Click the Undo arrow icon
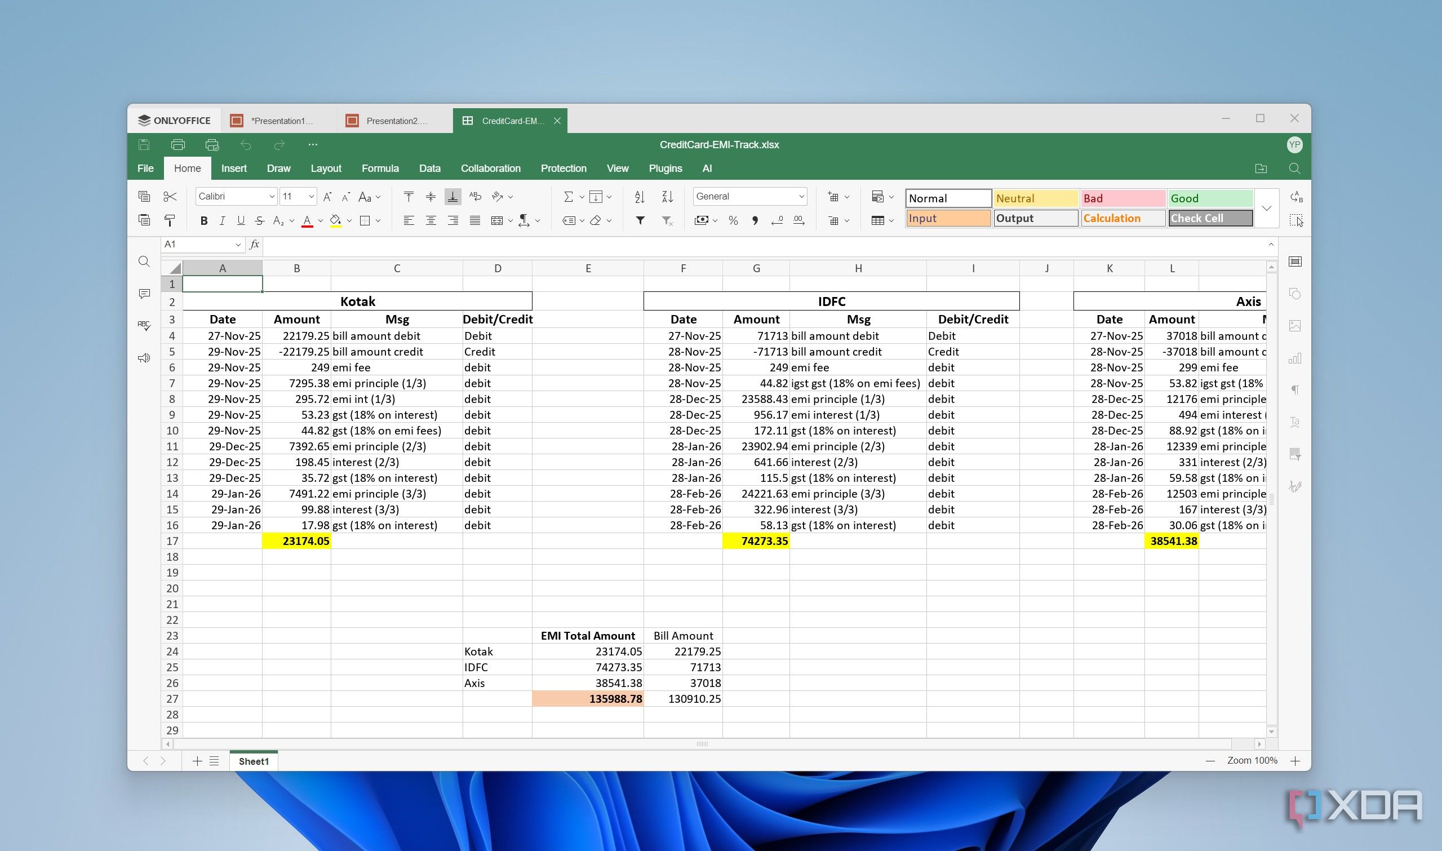The image size is (1442, 851). (x=245, y=145)
